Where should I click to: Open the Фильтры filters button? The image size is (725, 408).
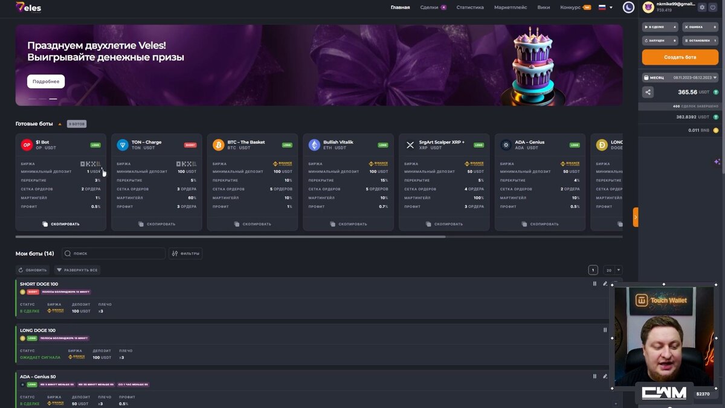185,254
